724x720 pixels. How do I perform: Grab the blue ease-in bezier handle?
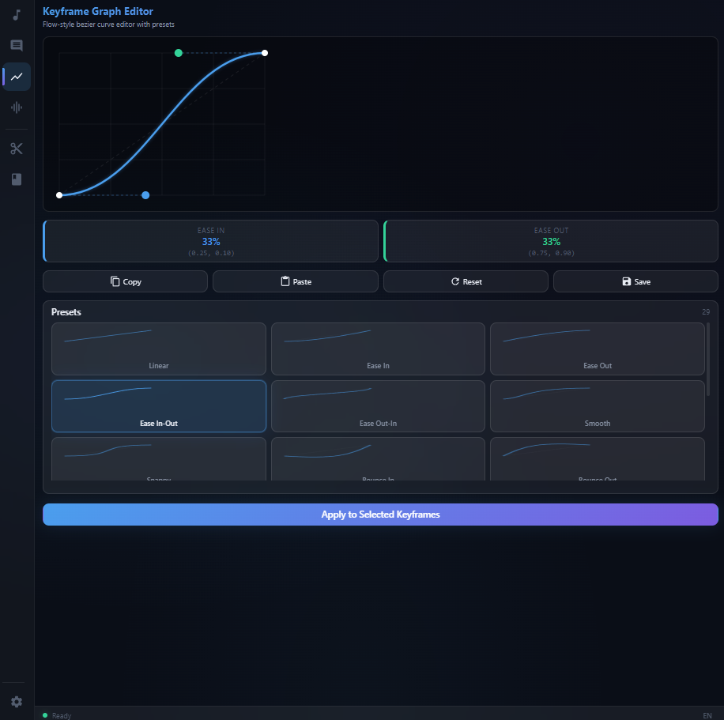[145, 195]
